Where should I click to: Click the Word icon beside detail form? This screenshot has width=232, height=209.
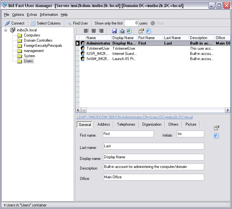click(216, 136)
